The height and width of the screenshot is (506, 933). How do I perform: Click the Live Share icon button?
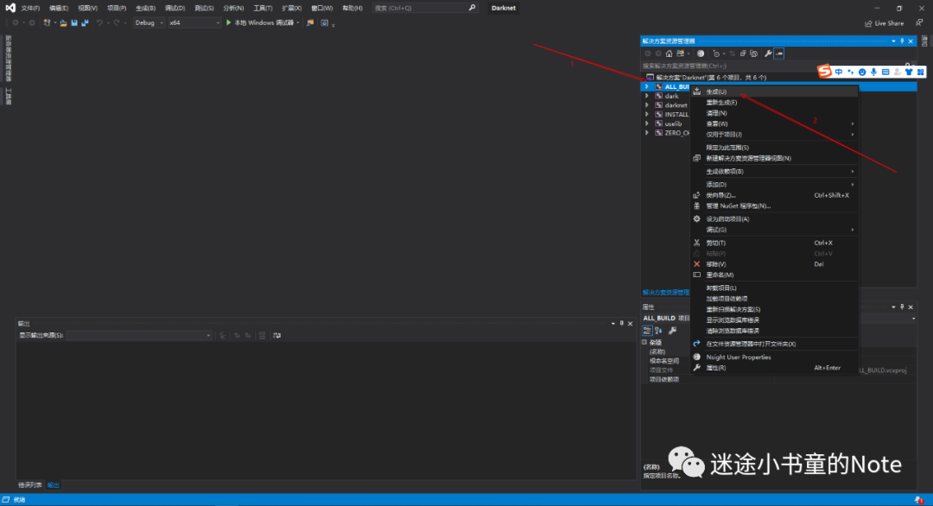(885, 23)
